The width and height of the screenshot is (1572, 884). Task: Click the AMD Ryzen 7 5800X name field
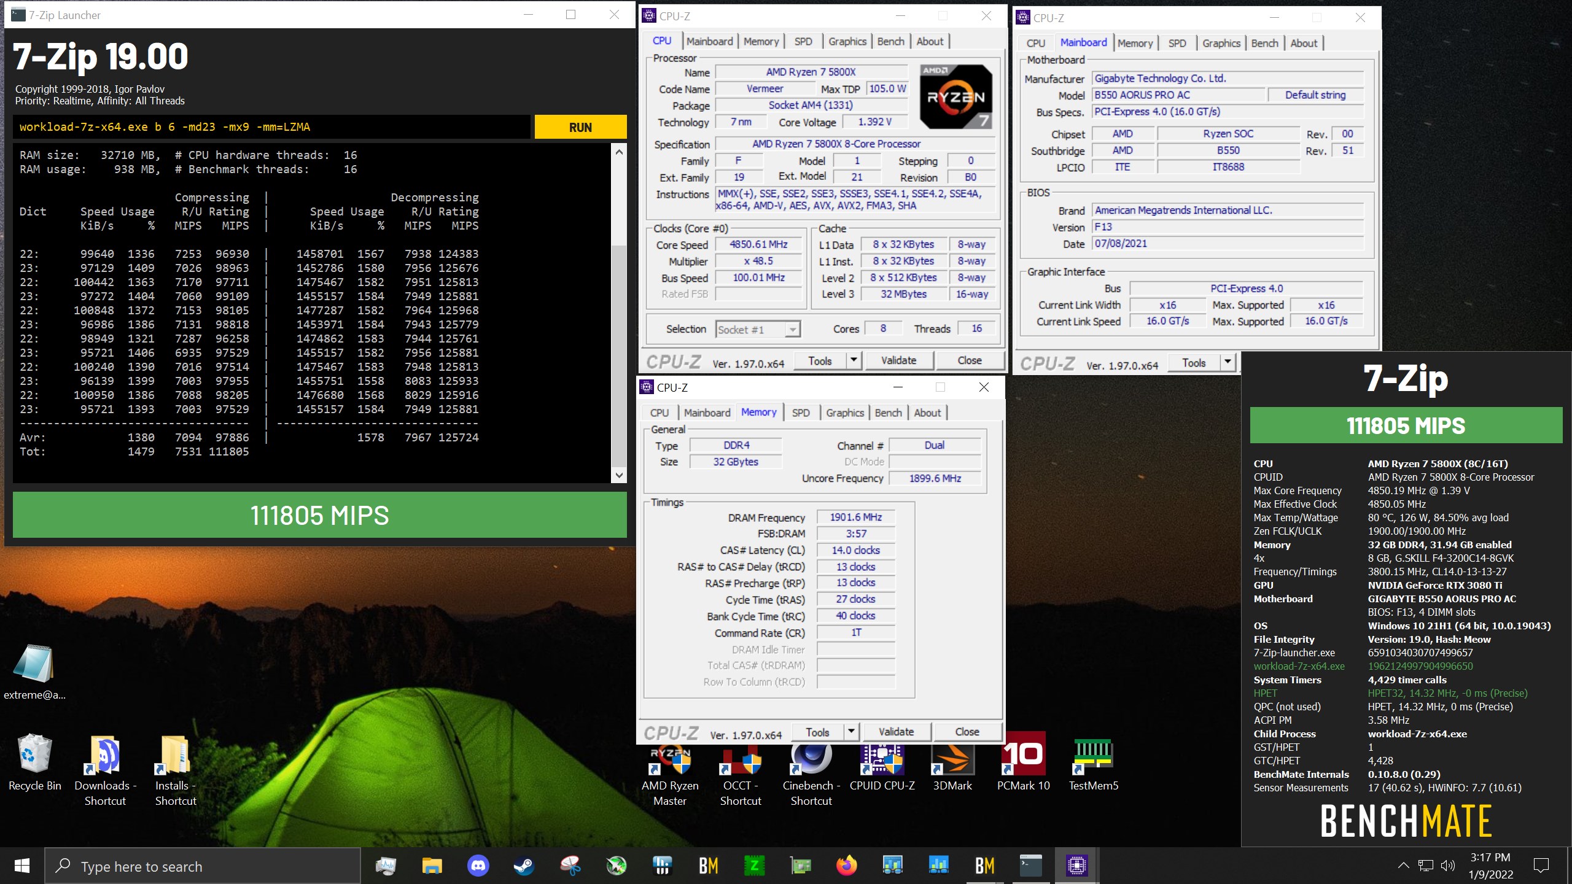(811, 72)
